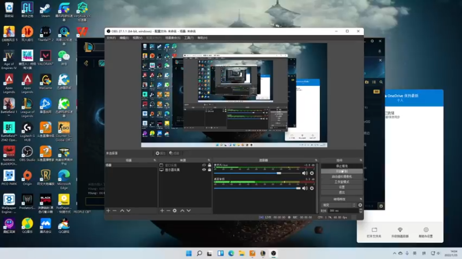Move the source down in Sources panel

pos(189,211)
